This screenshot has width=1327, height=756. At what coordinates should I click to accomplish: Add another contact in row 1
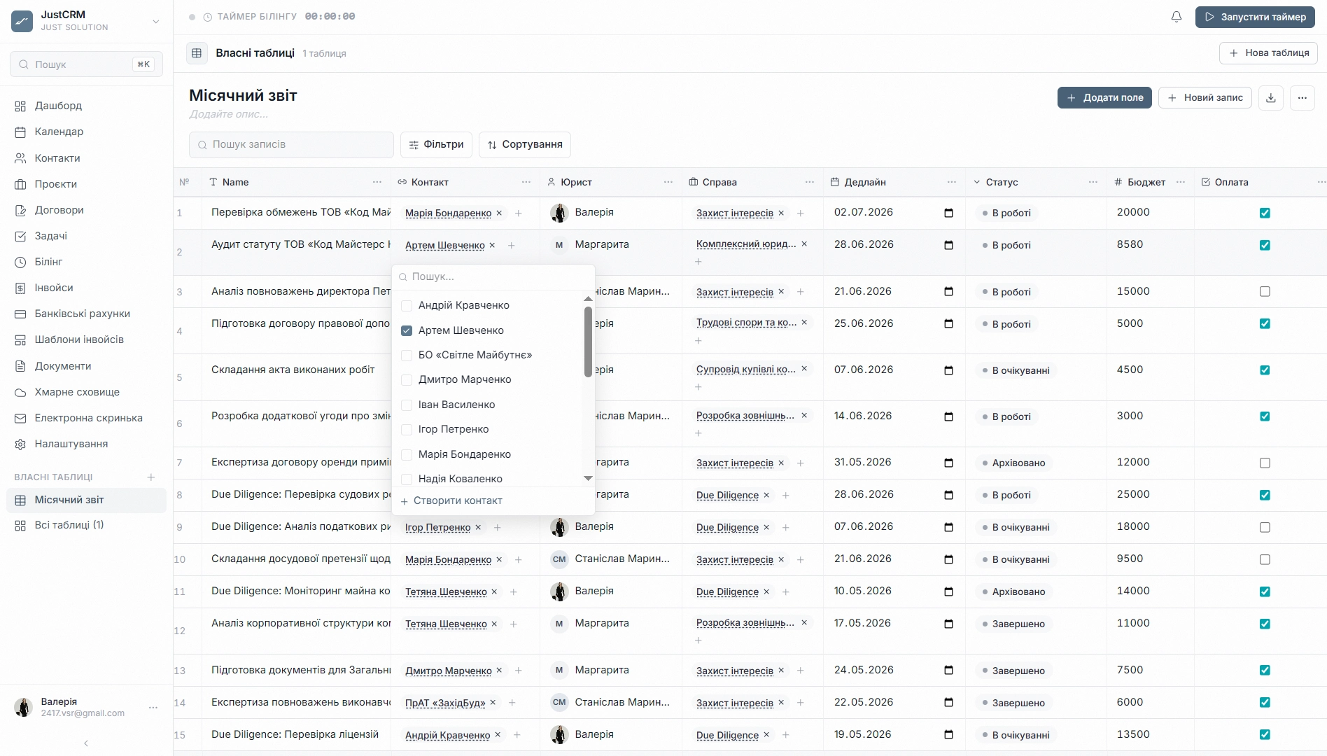pos(519,213)
